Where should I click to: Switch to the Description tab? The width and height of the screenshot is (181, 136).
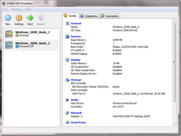coord(110,16)
